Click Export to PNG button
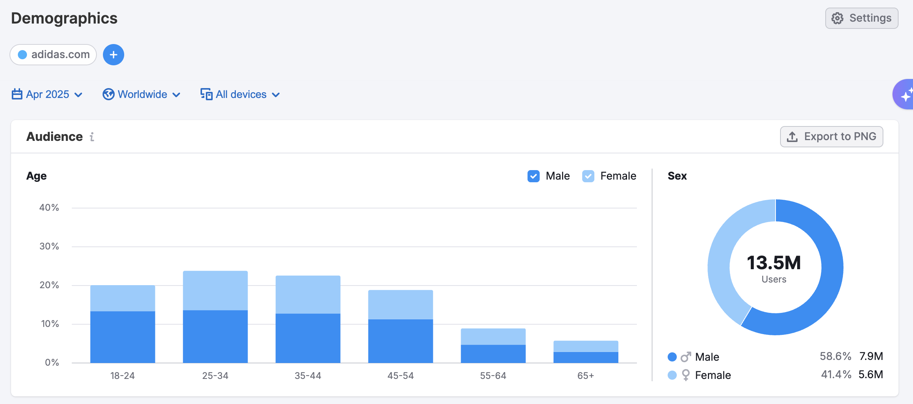 (x=831, y=137)
